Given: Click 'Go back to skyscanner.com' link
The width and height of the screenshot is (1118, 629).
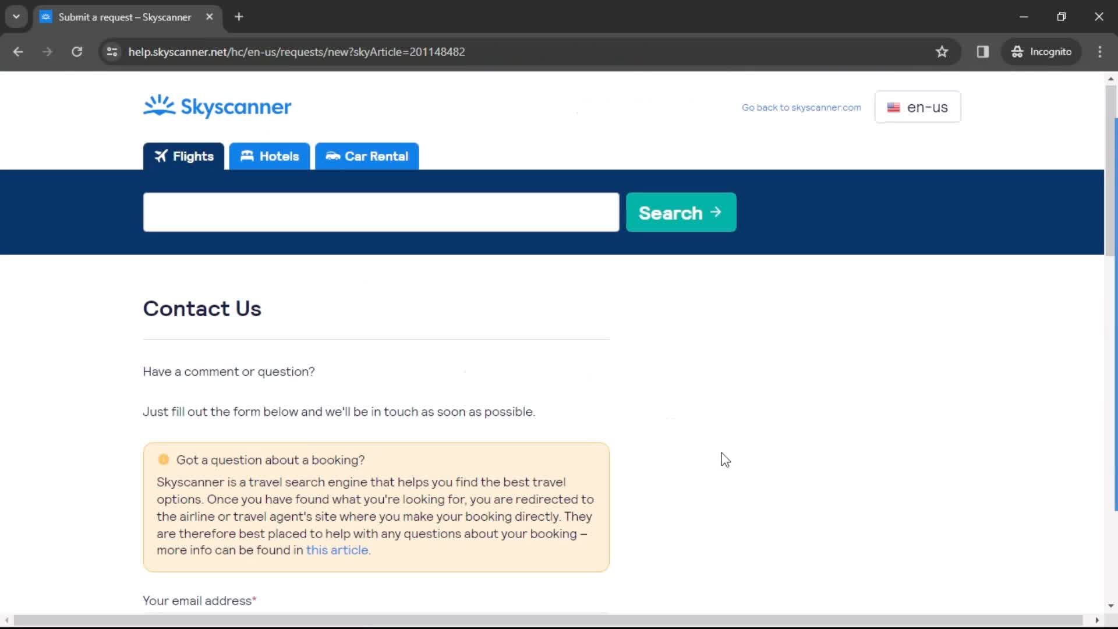Looking at the screenshot, I should point(801,108).
